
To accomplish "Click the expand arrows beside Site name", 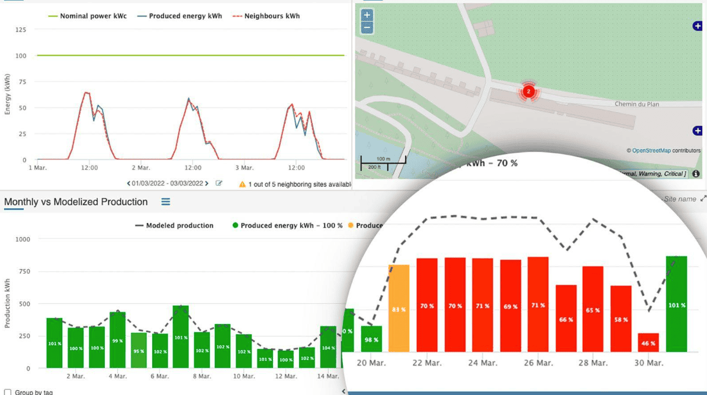I will click(703, 199).
